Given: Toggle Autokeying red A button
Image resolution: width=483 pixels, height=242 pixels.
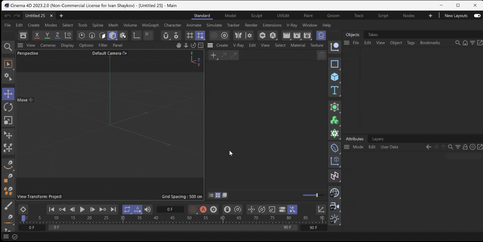Looking at the screenshot, I should click(203, 209).
